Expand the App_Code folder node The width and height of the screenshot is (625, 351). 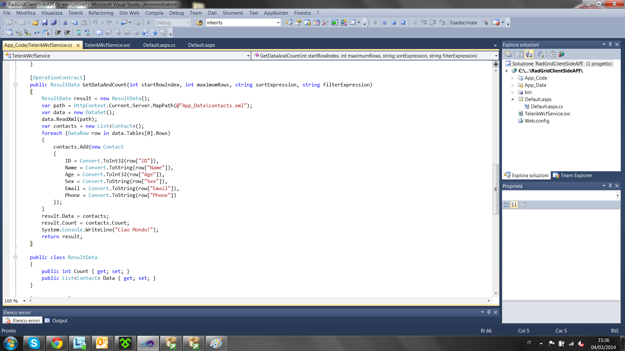(x=512, y=78)
